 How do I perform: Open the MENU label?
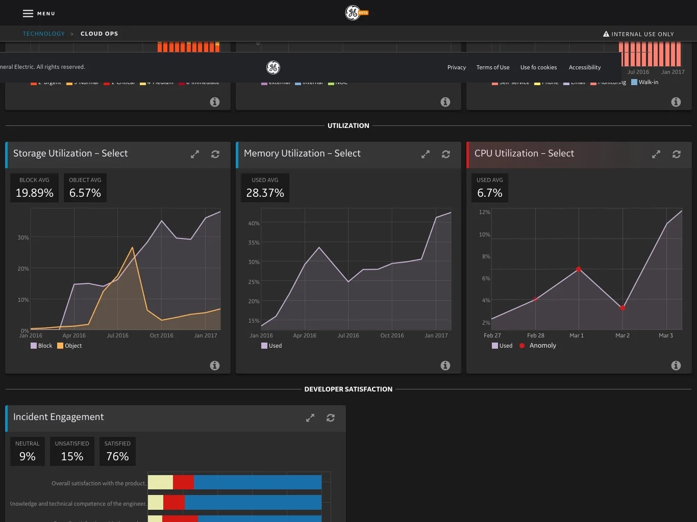(x=46, y=14)
